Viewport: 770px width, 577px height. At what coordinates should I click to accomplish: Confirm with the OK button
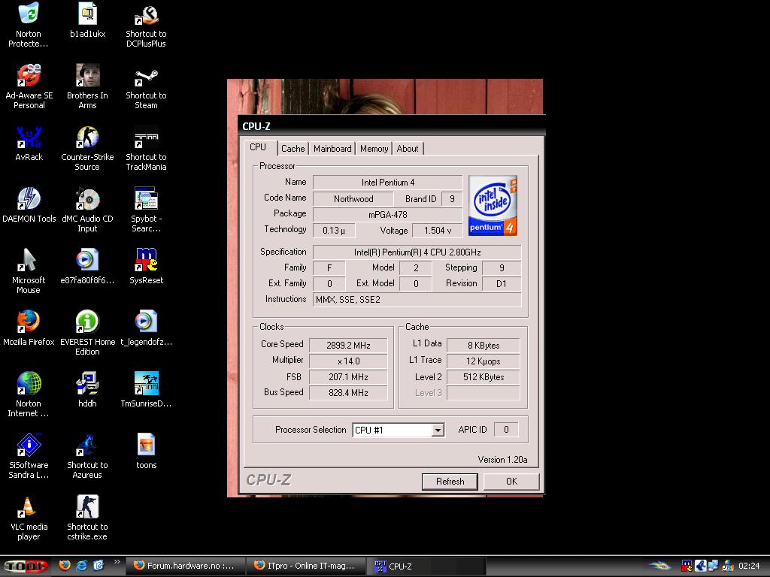click(x=511, y=482)
